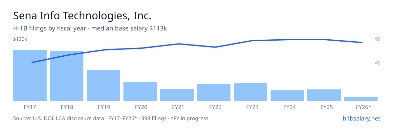Select the FY21 filings bar
Screen dimensions: 394x131
click(177, 95)
